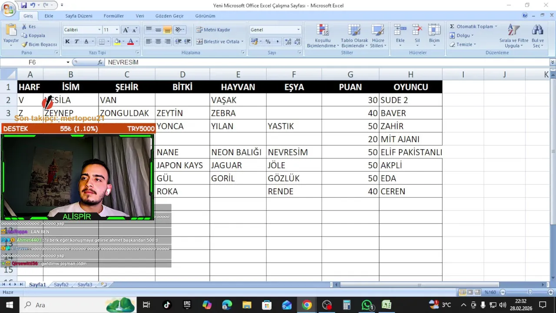Apply red font color
The image size is (556, 313).
pyautogui.click(x=130, y=42)
